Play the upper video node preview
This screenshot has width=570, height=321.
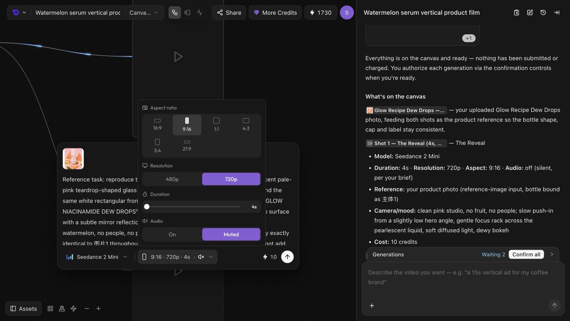coord(178,57)
